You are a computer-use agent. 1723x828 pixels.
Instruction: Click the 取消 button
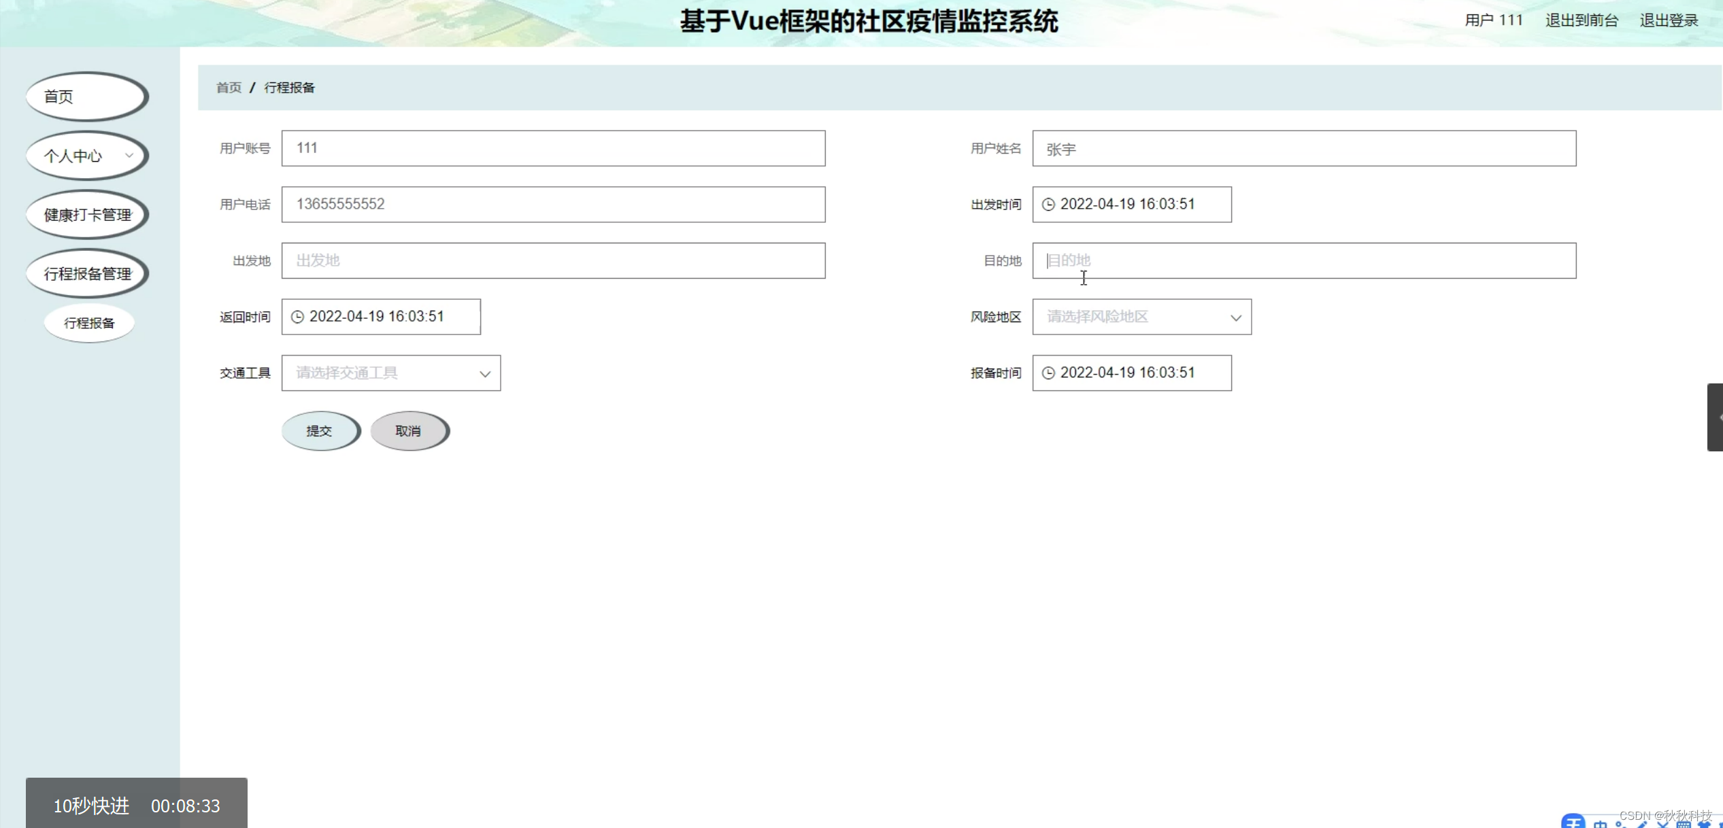(x=409, y=431)
